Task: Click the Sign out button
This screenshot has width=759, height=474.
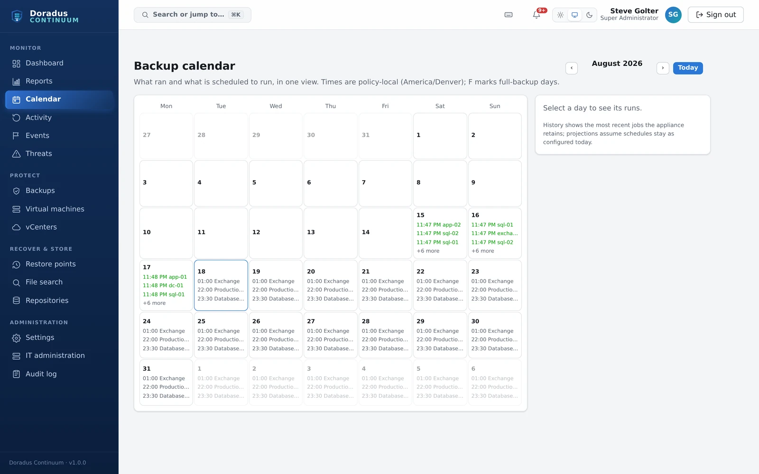Action: (716, 15)
